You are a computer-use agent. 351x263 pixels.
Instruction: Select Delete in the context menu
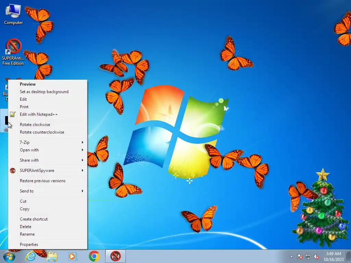(48, 227)
